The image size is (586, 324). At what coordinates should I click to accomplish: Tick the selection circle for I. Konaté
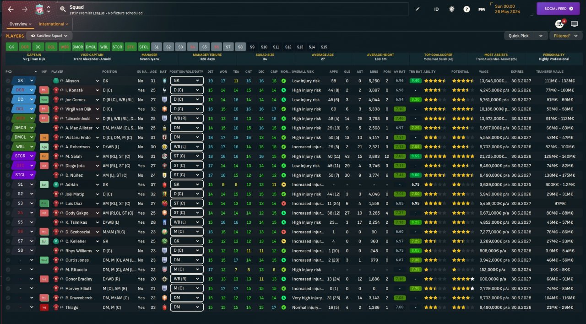tap(8, 90)
